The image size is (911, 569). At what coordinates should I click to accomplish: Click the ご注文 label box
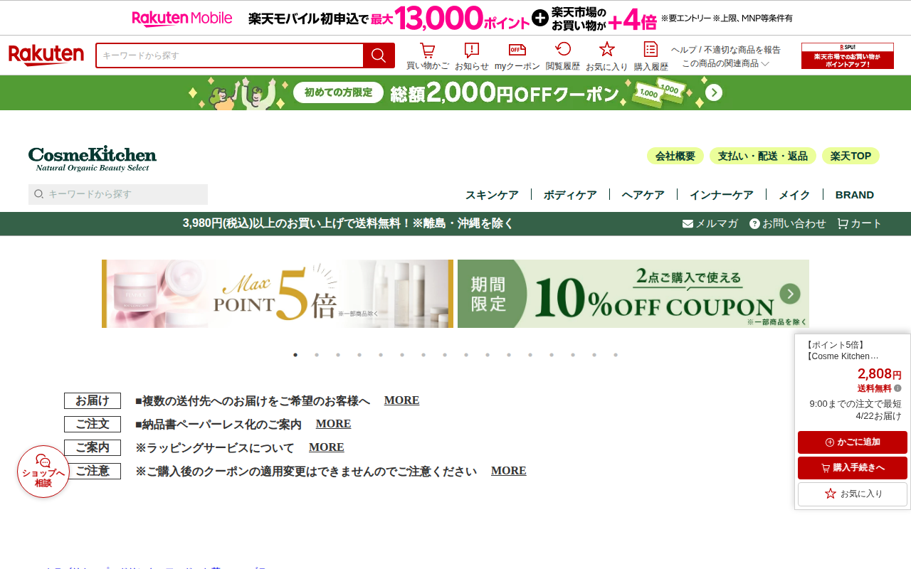tap(93, 425)
